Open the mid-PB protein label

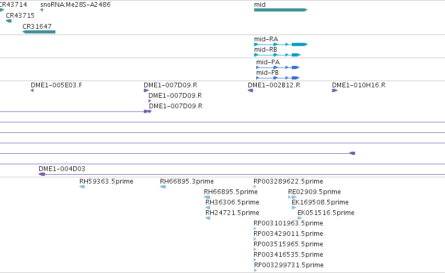pyautogui.click(x=267, y=73)
